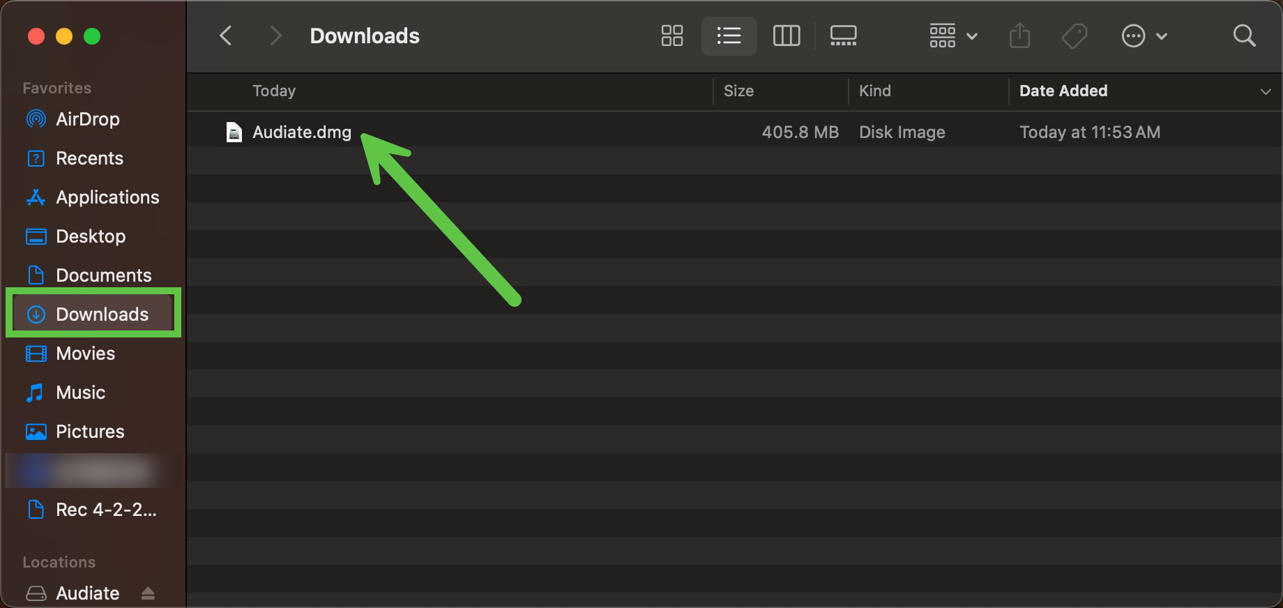Switch to column view
The image size is (1283, 608).
(786, 36)
